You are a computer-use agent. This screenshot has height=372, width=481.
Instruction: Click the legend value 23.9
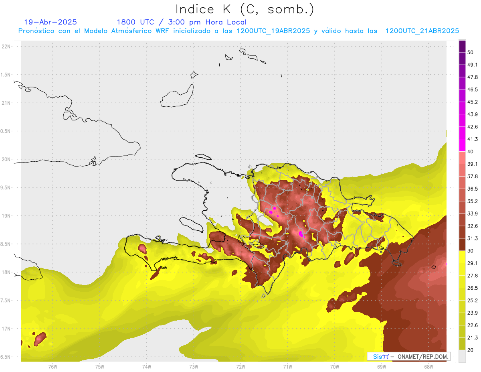click(x=473, y=313)
